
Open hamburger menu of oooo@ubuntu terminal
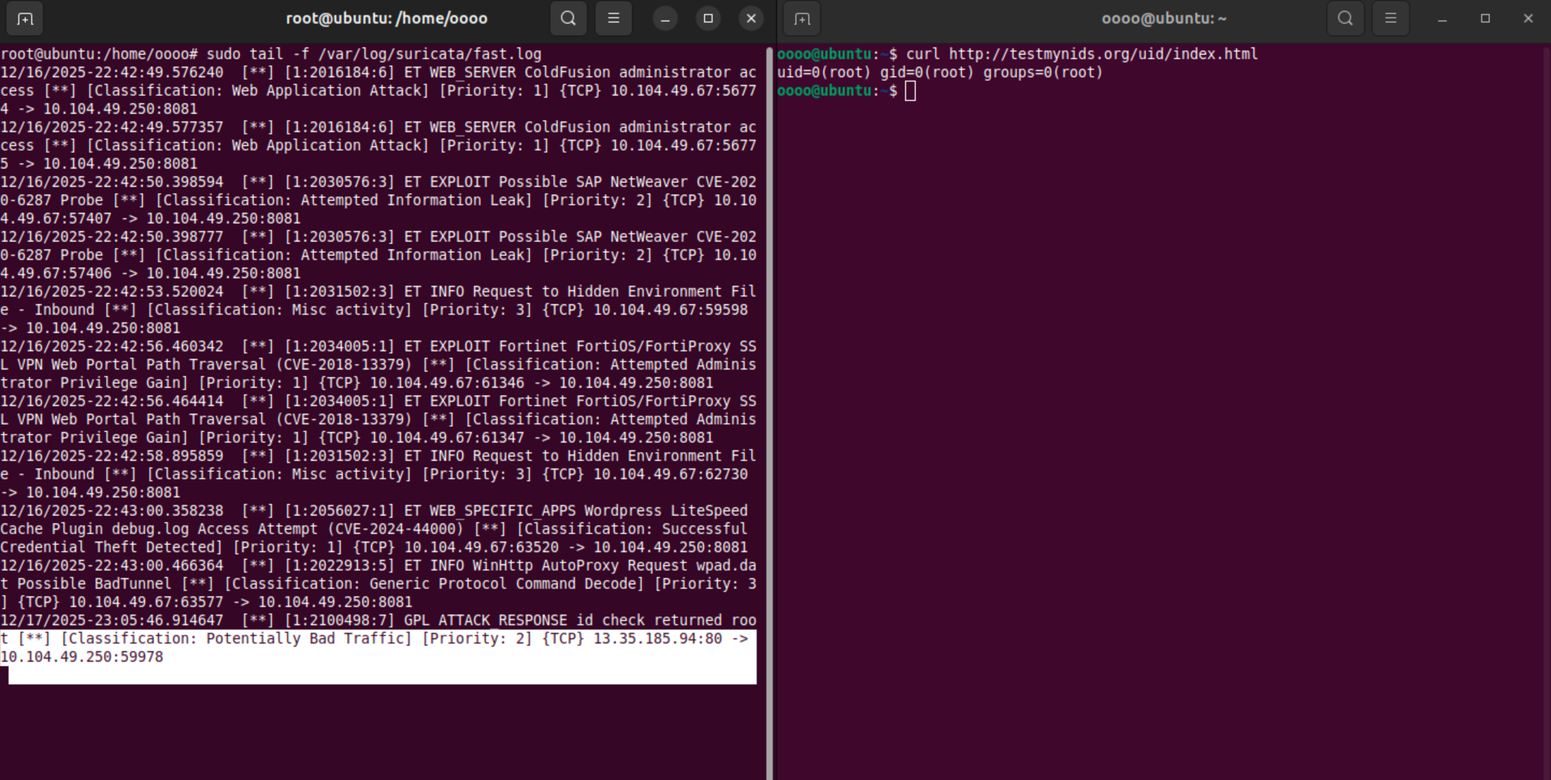(1390, 19)
